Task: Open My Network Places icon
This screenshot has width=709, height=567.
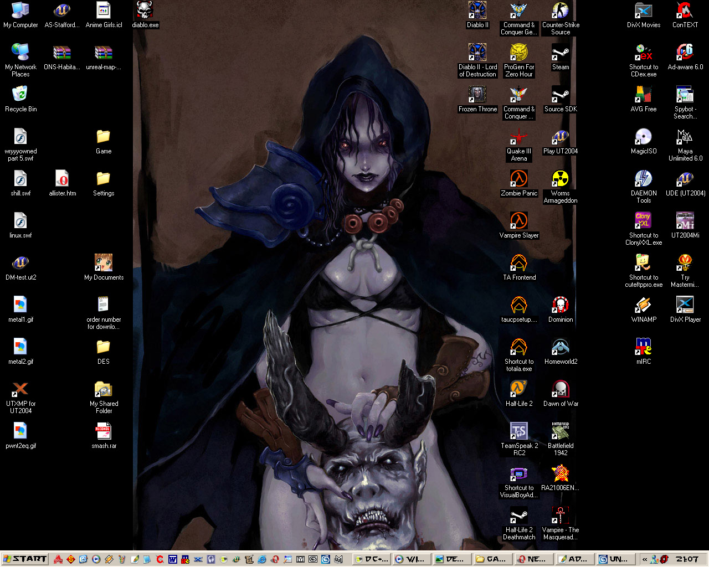Action: click(x=20, y=60)
